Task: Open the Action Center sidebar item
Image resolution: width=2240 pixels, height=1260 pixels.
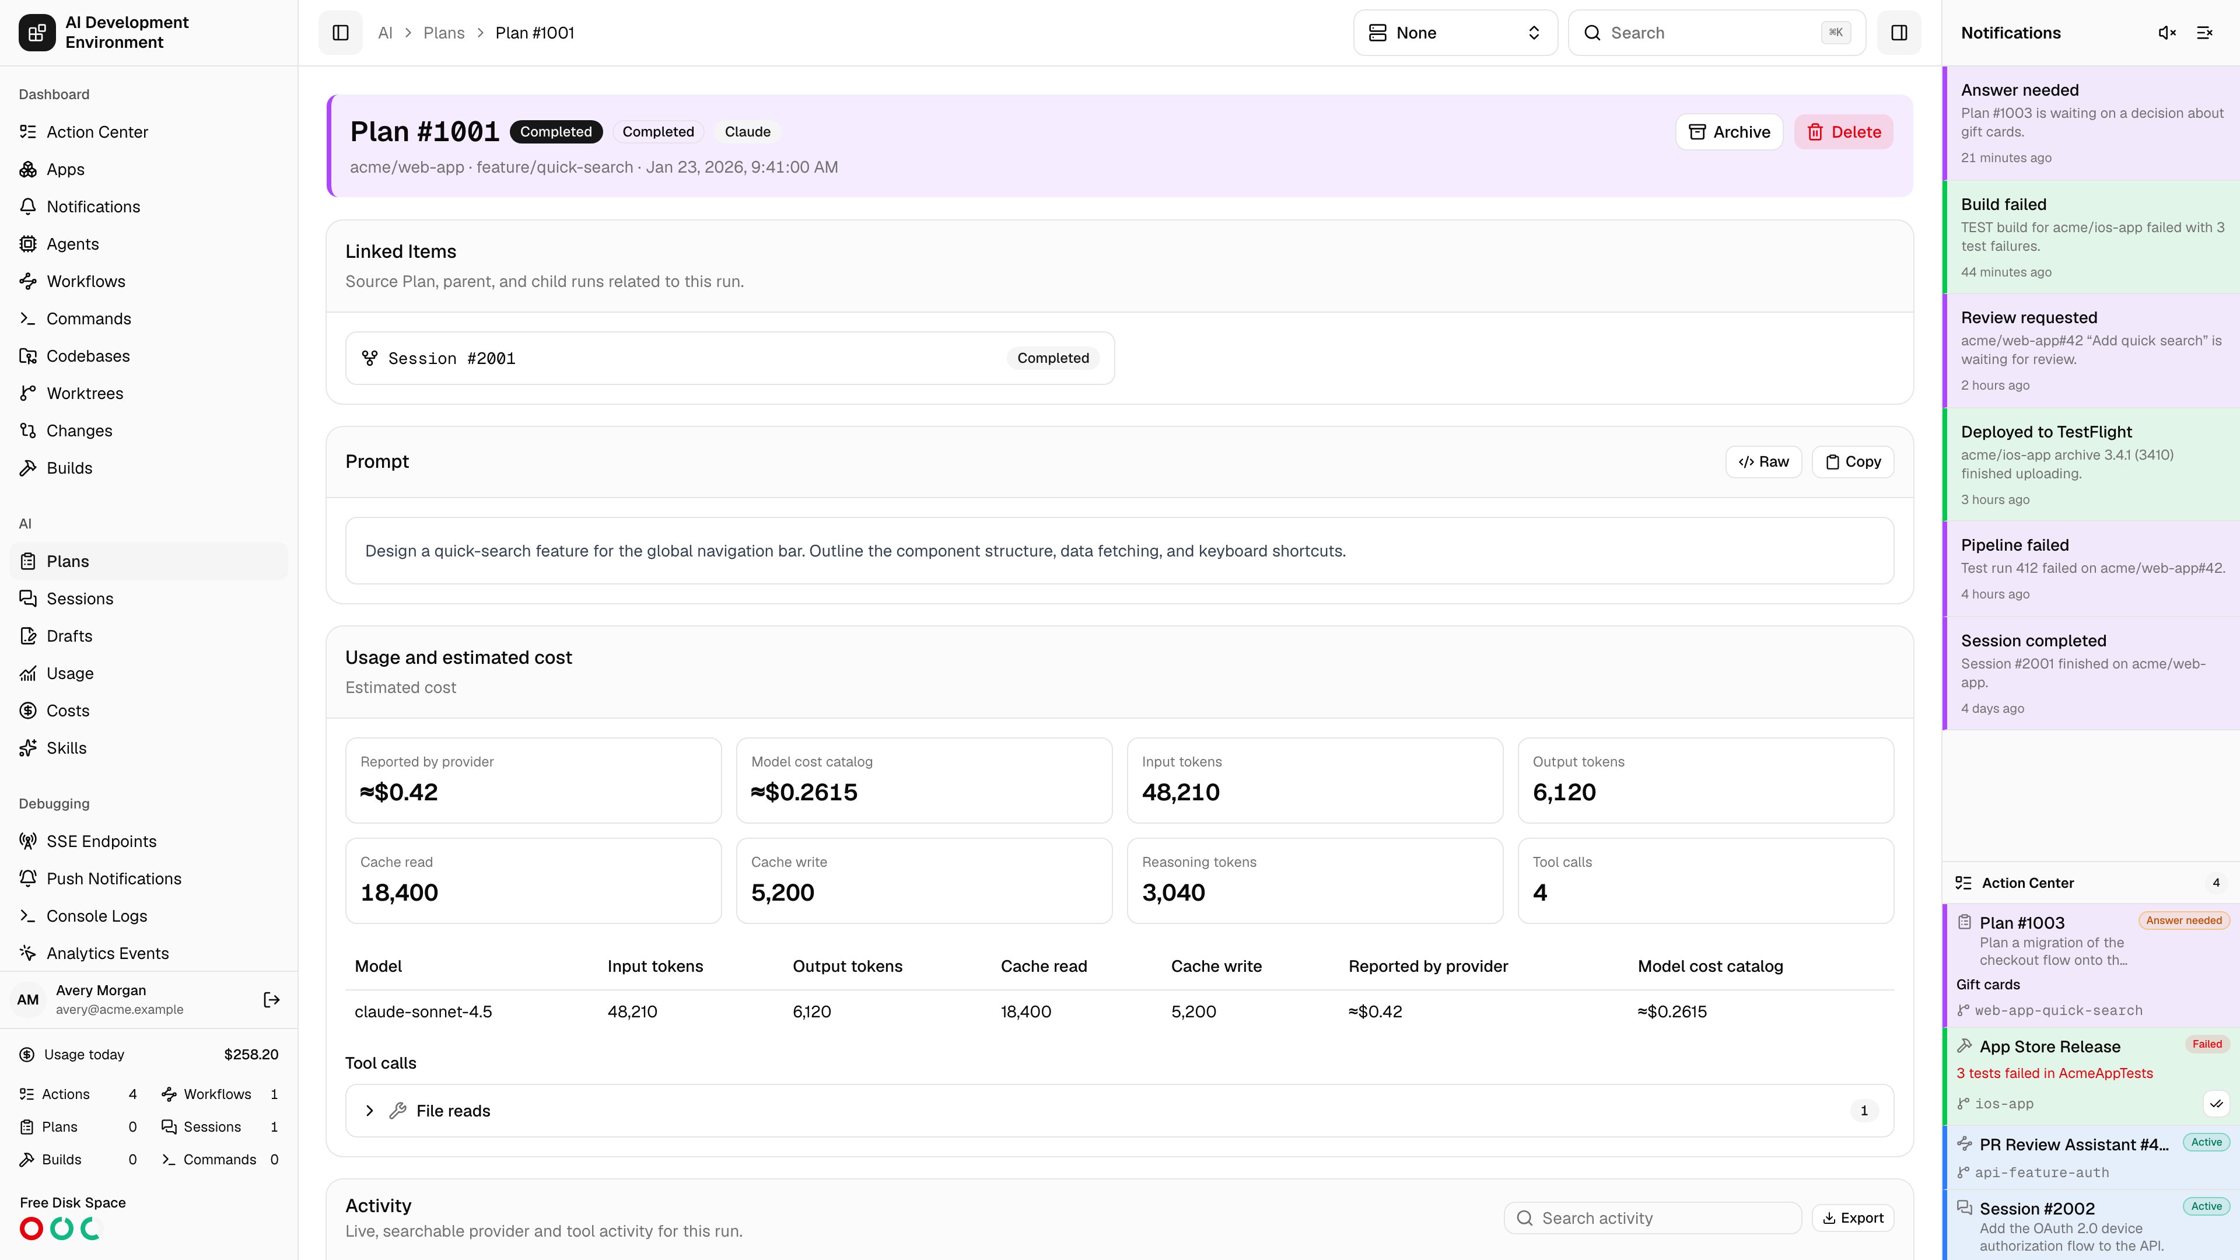Action: pyautogui.click(x=149, y=132)
